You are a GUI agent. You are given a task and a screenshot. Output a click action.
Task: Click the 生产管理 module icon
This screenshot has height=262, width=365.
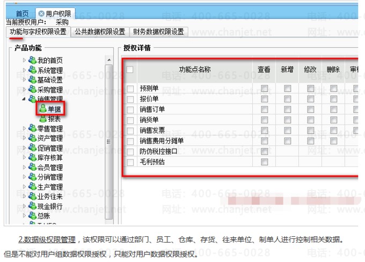click(32, 186)
